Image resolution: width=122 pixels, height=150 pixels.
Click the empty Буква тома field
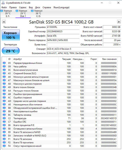tap(63, 45)
